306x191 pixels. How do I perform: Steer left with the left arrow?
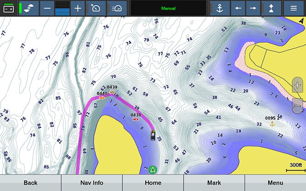238,8
